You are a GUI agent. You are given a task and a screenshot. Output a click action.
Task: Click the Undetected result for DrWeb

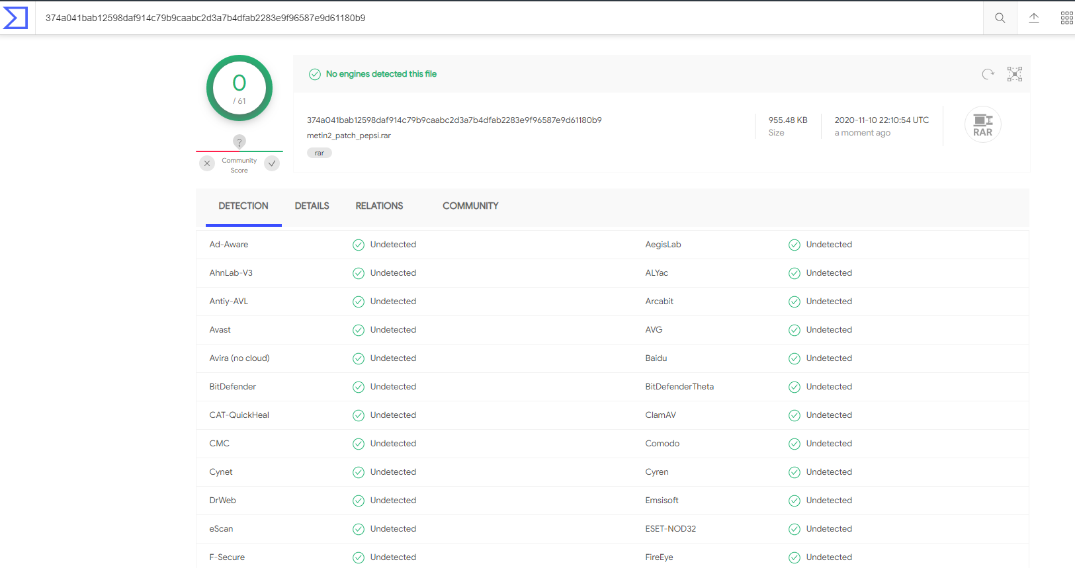pyautogui.click(x=393, y=501)
